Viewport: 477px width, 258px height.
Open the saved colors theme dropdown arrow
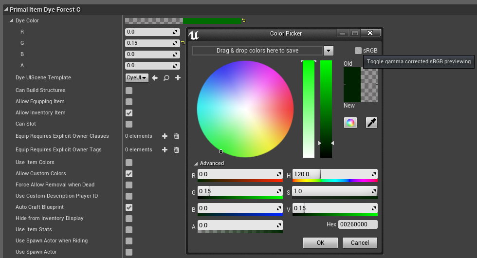tap(328, 51)
